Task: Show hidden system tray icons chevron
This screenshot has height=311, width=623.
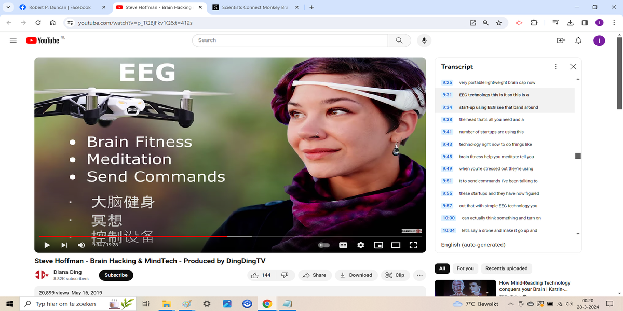Action: [512, 304]
